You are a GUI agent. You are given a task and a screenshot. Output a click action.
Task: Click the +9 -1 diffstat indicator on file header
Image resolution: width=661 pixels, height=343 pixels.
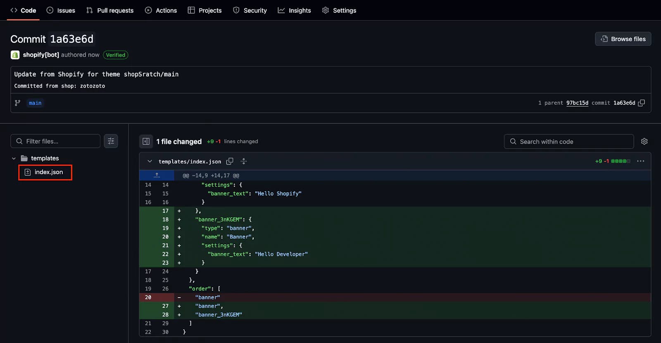click(612, 161)
